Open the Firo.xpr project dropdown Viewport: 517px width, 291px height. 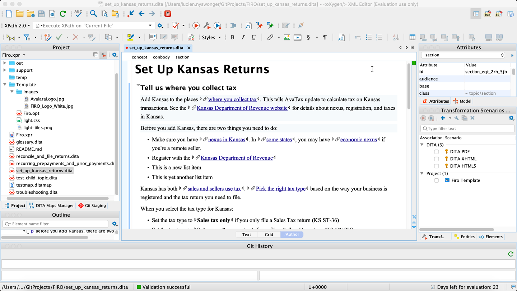pos(14,55)
